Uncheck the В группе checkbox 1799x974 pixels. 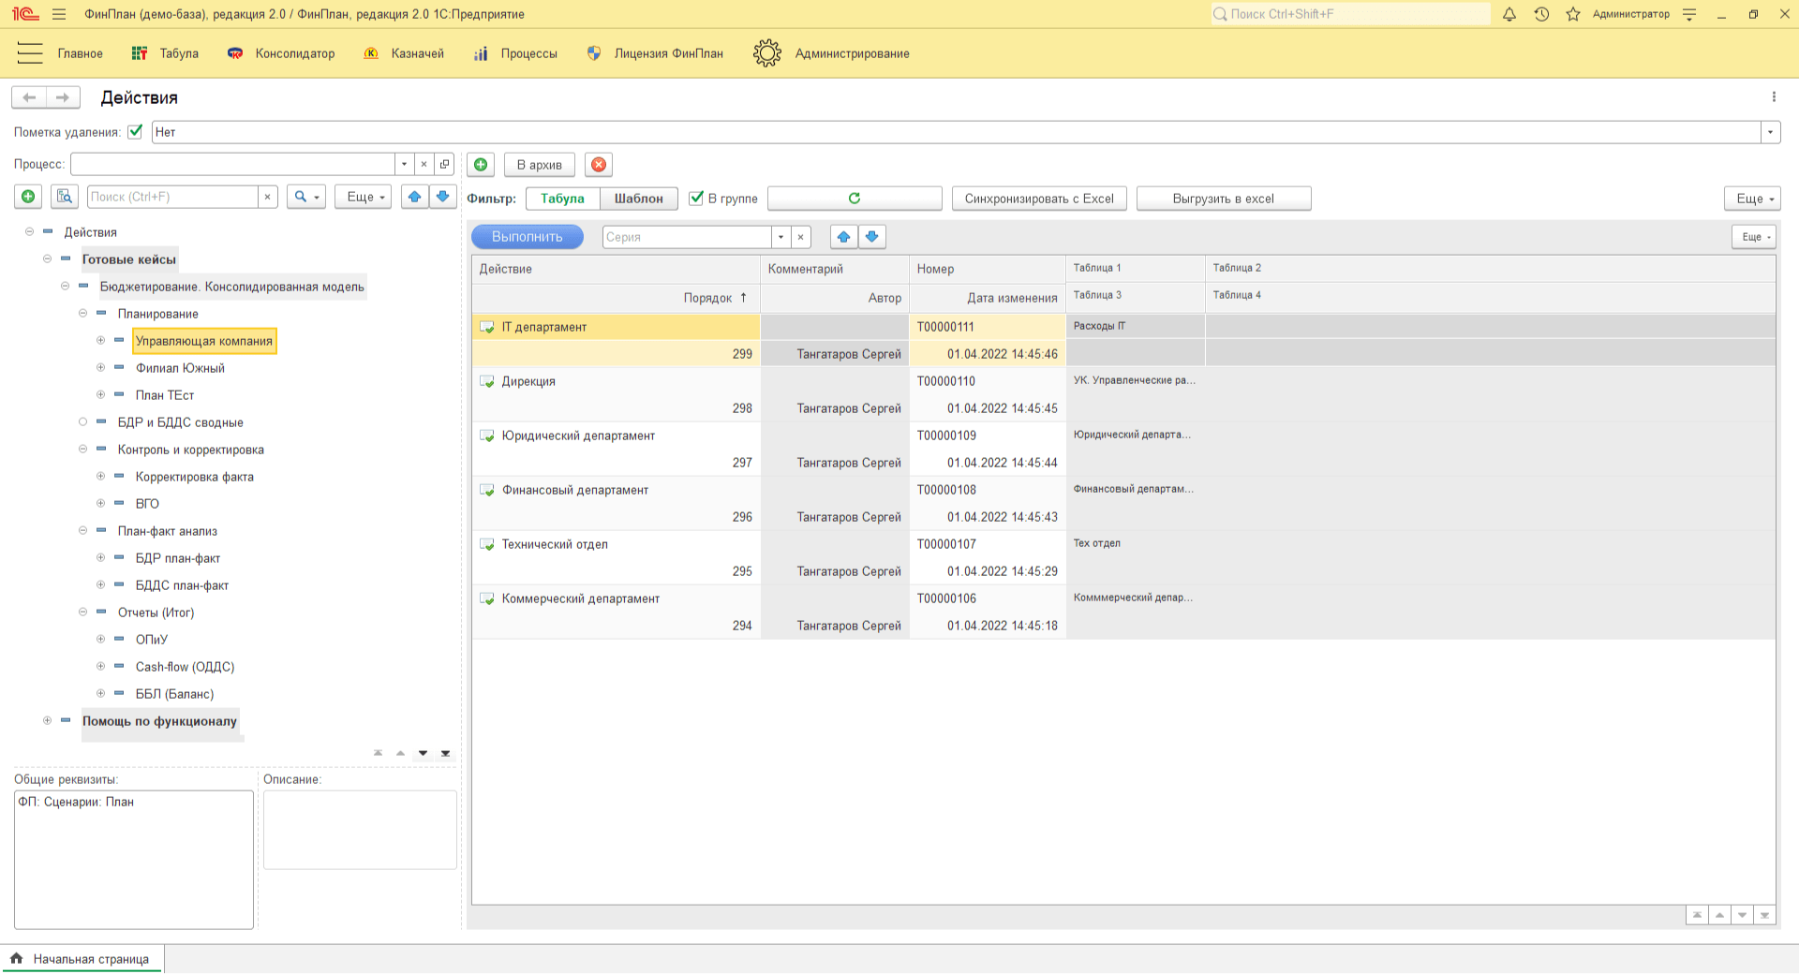[696, 199]
